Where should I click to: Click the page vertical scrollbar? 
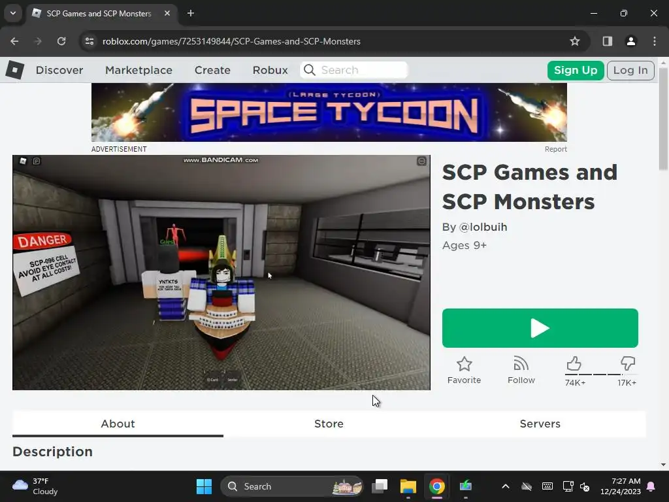(x=663, y=120)
